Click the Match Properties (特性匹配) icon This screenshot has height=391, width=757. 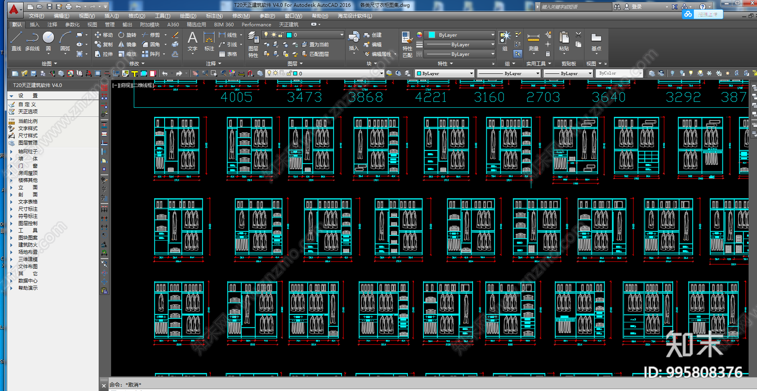point(407,44)
